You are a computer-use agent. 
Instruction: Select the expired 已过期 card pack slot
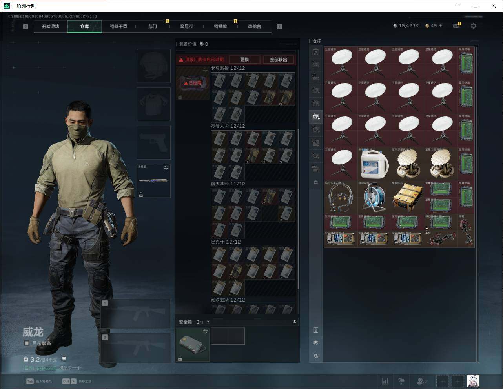[192, 83]
